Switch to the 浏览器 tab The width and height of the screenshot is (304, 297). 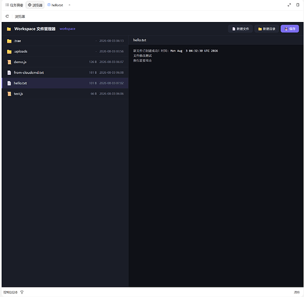coord(35,5)
